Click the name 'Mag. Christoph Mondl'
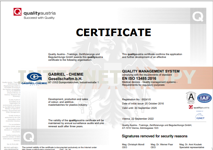This screenshot has height=150, width=213. pyautogui.click(x=133, y=144)
